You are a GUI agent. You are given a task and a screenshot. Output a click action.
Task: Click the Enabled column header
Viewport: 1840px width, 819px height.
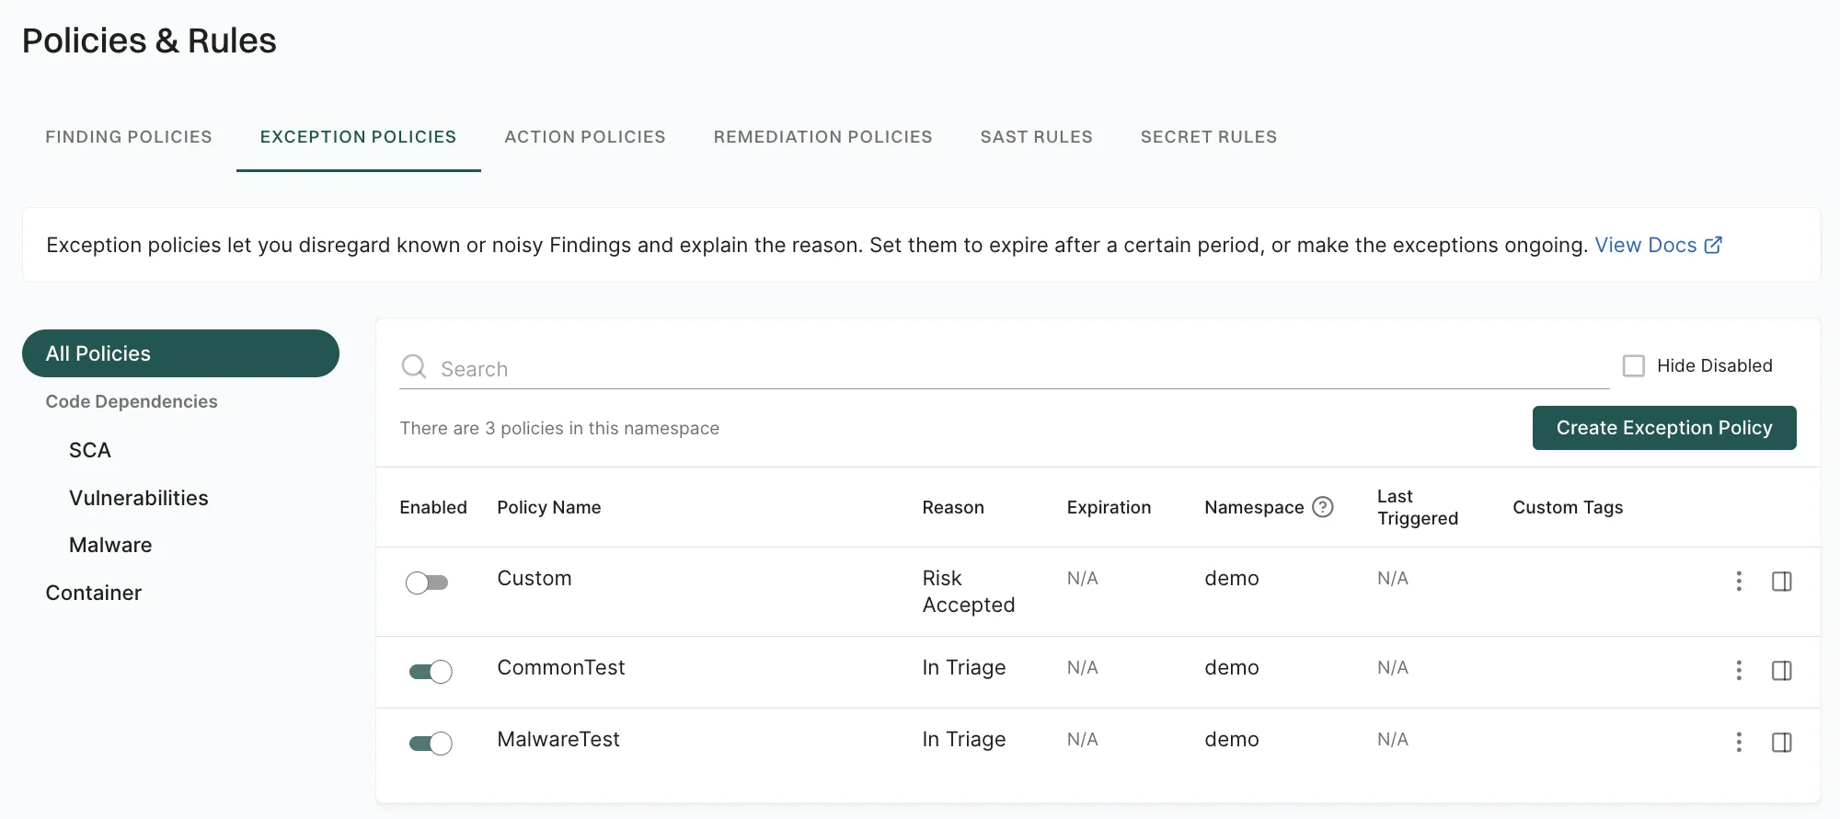tap(433, 507)
